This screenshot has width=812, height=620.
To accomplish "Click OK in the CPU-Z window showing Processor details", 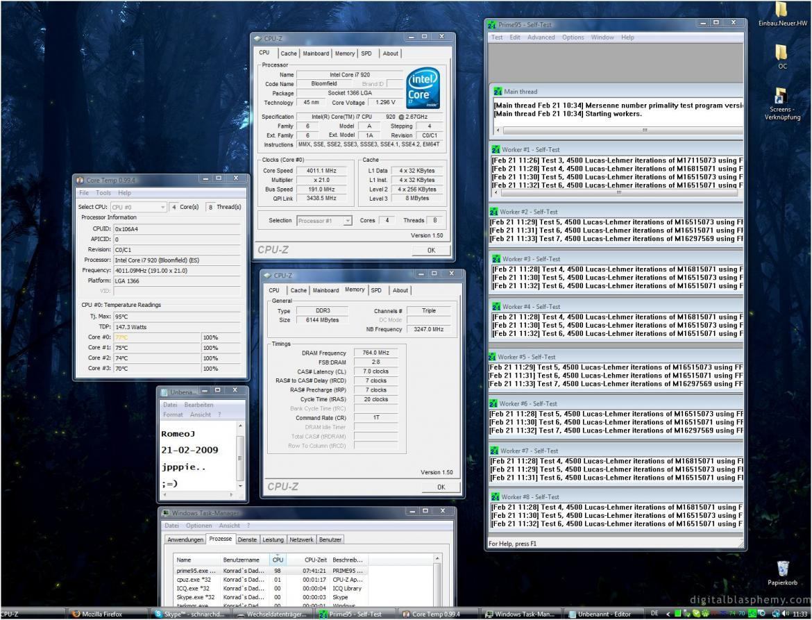I will (x=431, y=250).
